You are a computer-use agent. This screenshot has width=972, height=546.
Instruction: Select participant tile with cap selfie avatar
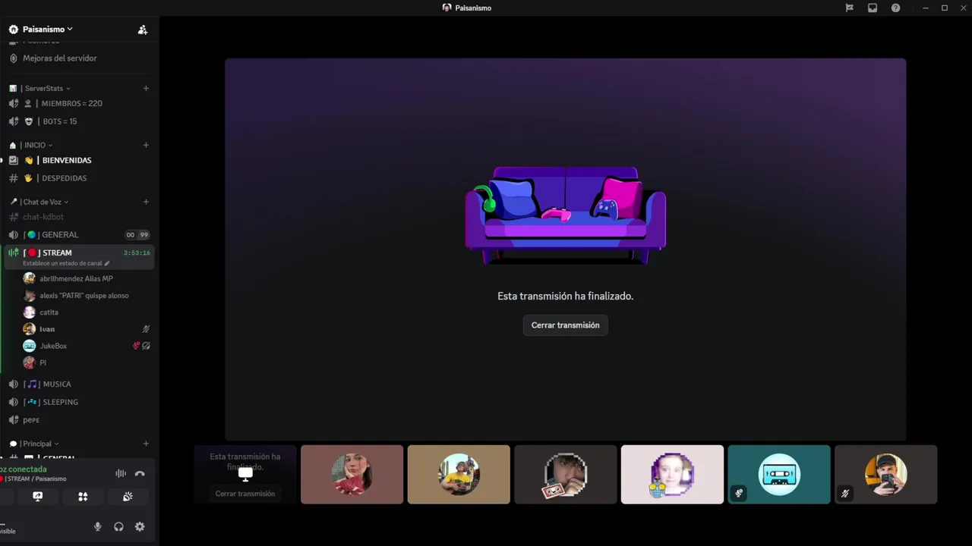coord(886,474)
